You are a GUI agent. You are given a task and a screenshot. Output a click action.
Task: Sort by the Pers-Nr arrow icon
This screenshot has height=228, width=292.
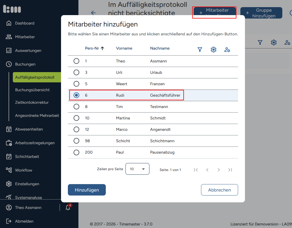coord(102,48)
